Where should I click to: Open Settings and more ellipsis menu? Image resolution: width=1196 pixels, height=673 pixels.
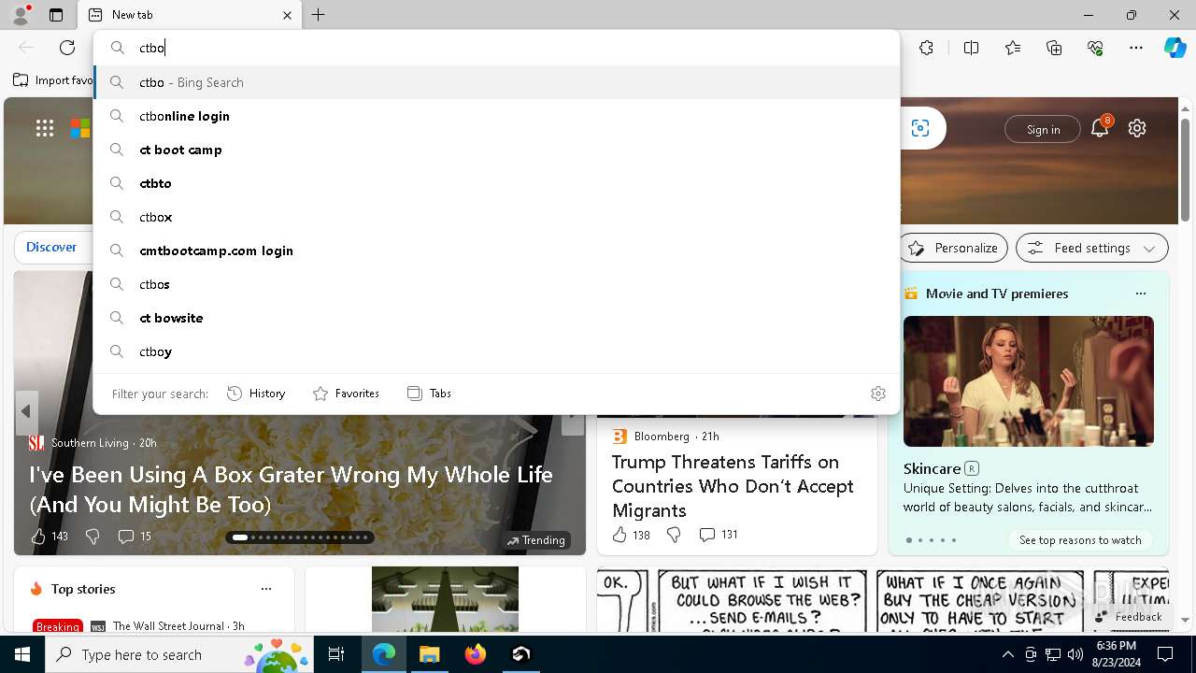(x=1136, y=48)
